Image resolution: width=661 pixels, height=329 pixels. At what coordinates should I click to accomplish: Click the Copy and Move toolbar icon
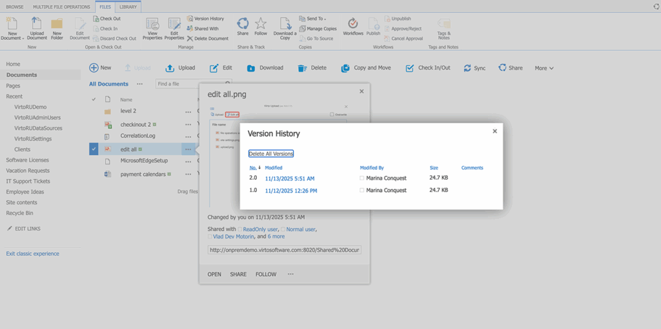point(346,68)
